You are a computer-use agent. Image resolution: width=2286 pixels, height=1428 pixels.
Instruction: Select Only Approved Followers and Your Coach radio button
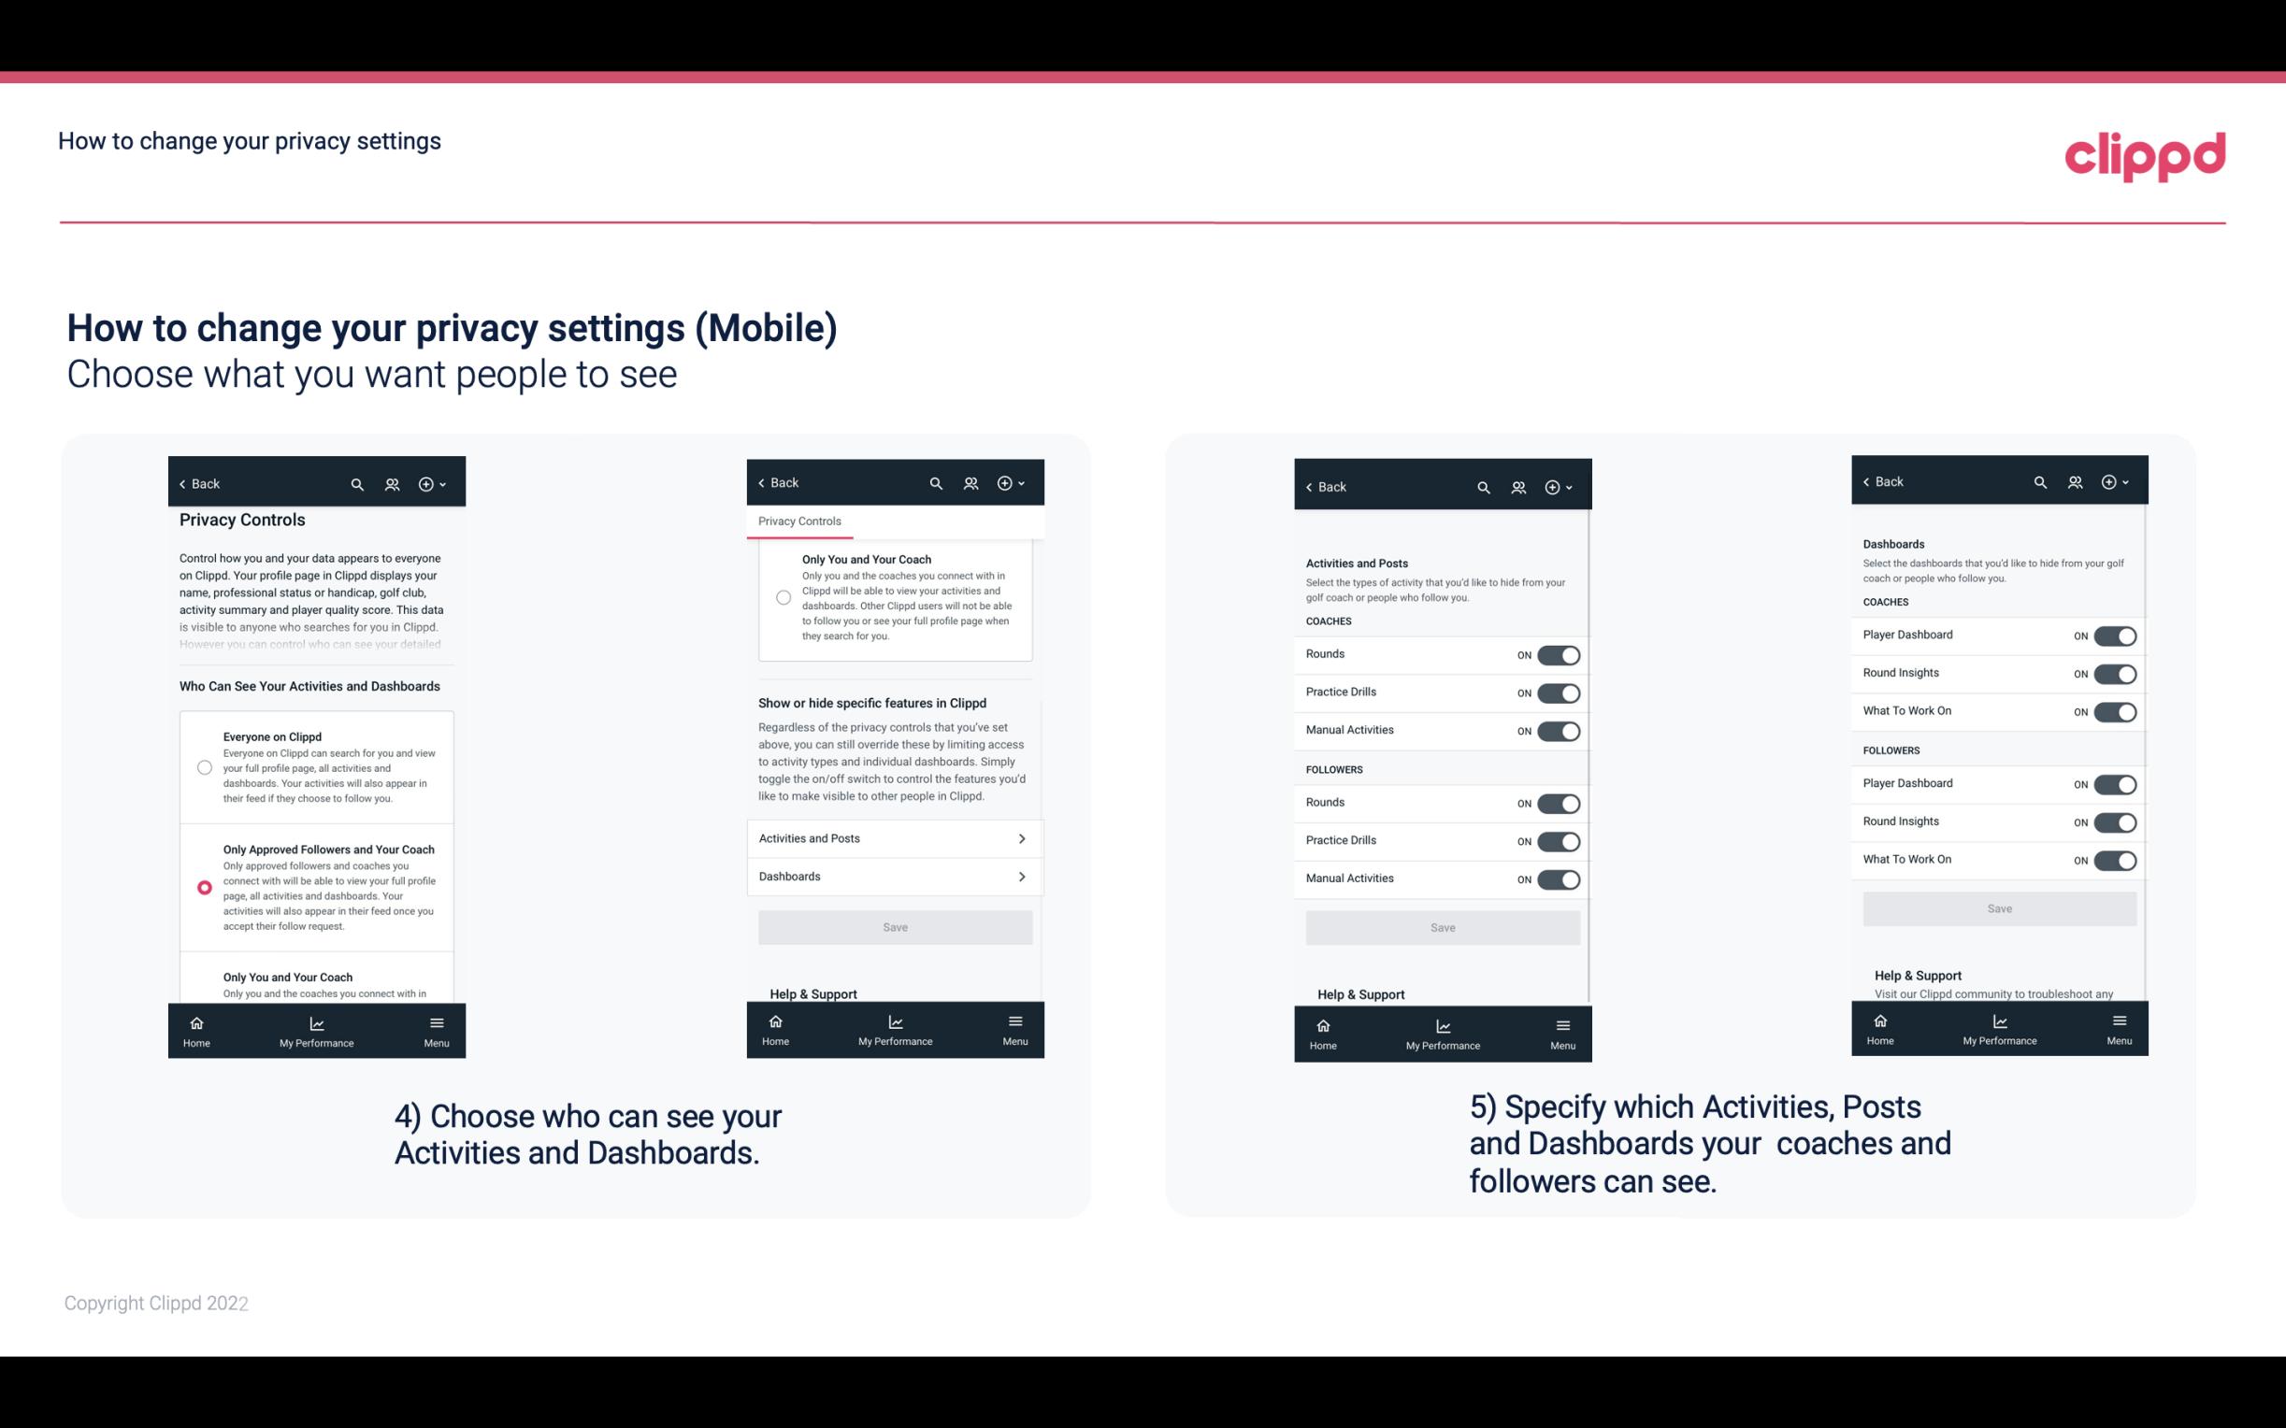click(203, 887)
